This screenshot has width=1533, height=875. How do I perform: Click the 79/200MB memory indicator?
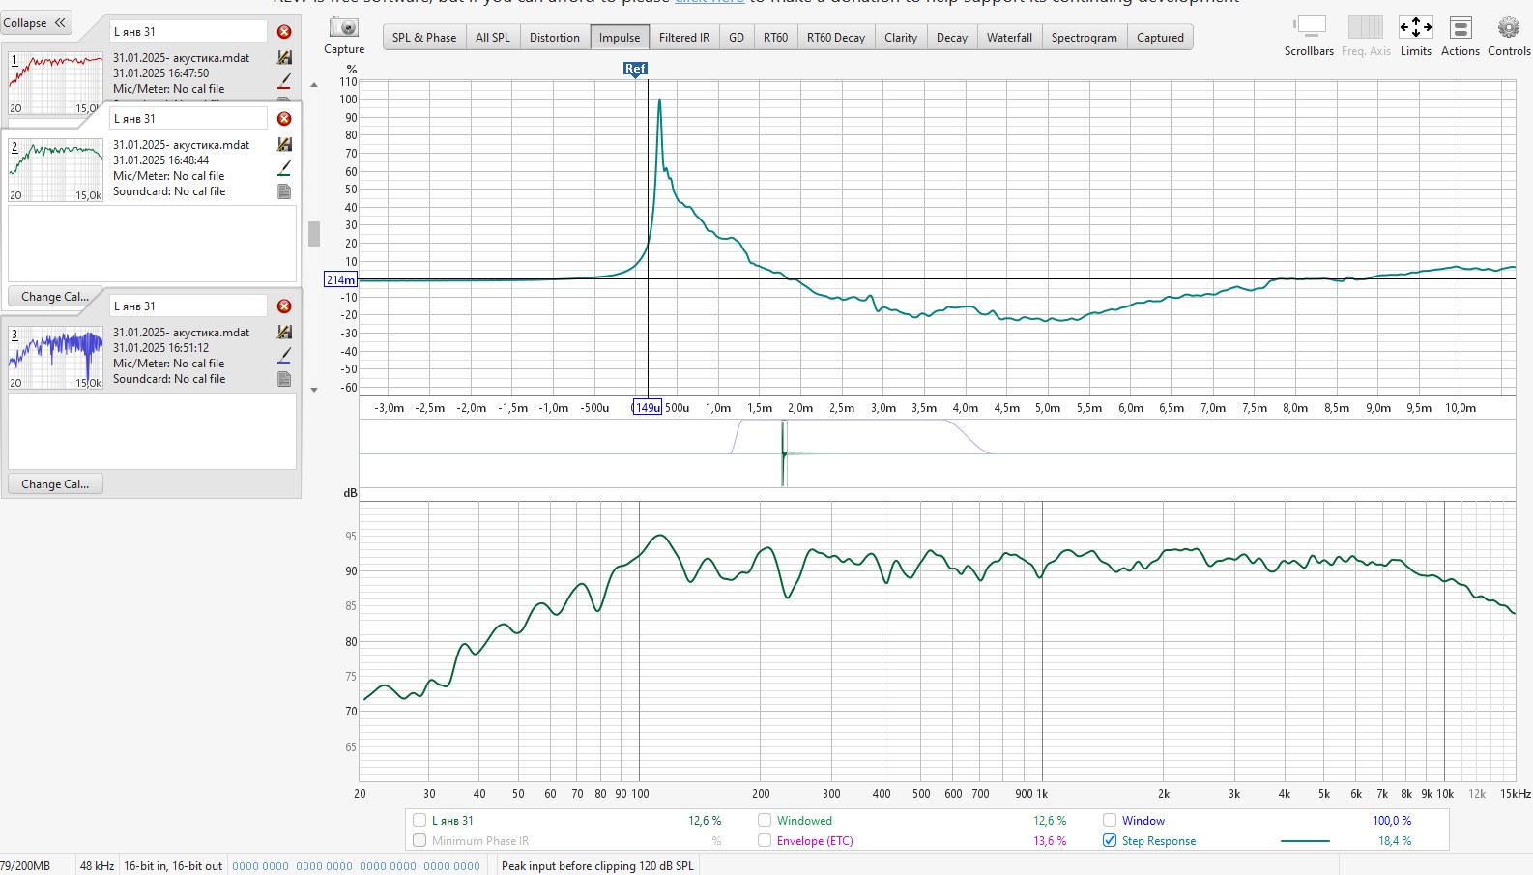(x=25, y=866)
